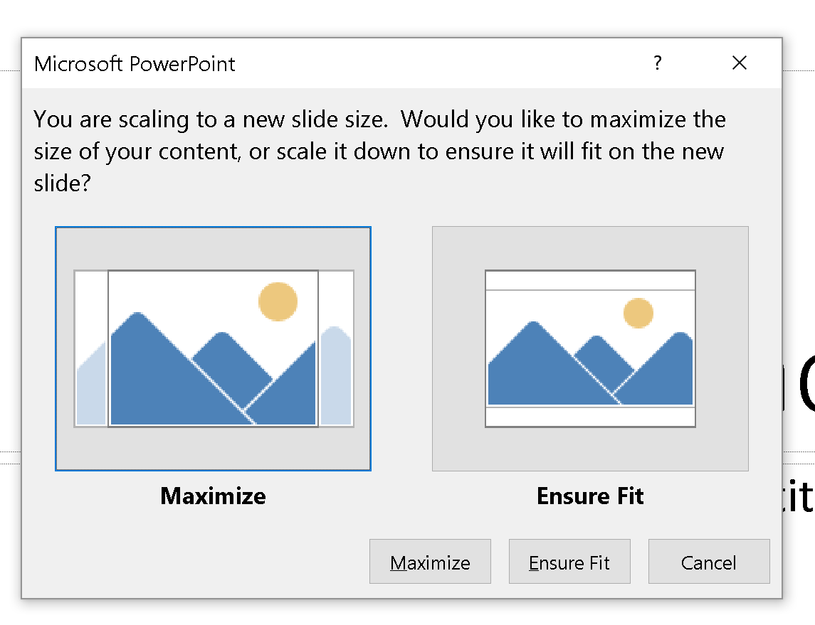This screenshot has width=815, height=625.
Task: Click the faded left overflow area in Maximize preview
Action: pyautogui.click(x=92, y=384)
